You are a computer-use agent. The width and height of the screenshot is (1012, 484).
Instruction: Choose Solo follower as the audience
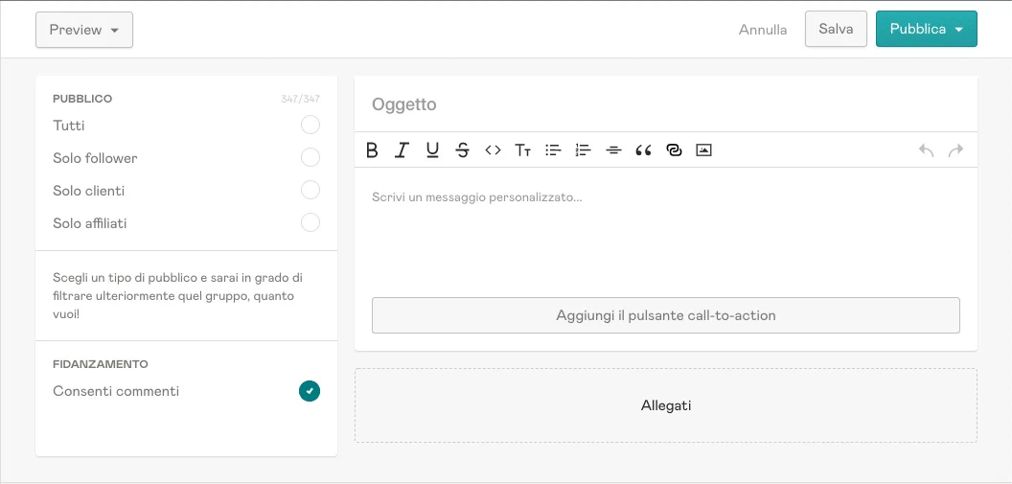point(310,158)
